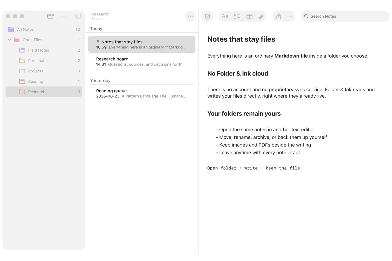Click the Field Notes purple folder icon
Image resolution: width=392 pixels, height=261 pixels.
click(x=22, y=50)
